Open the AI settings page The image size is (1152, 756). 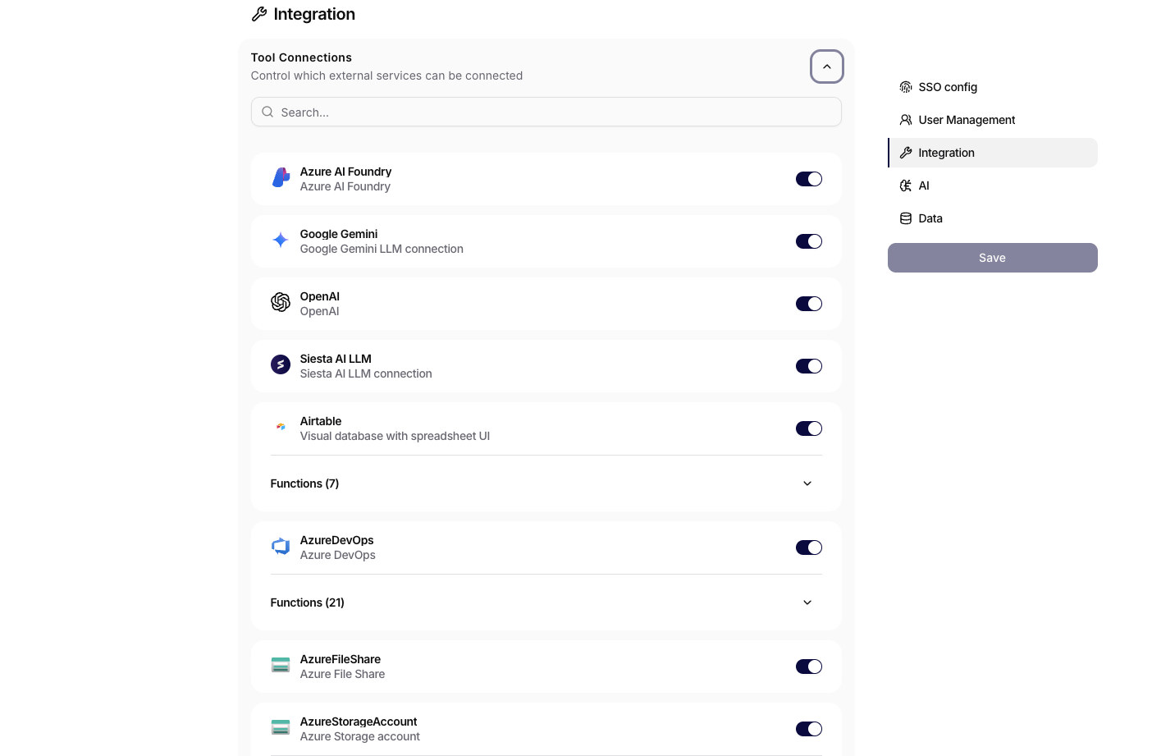993,186
